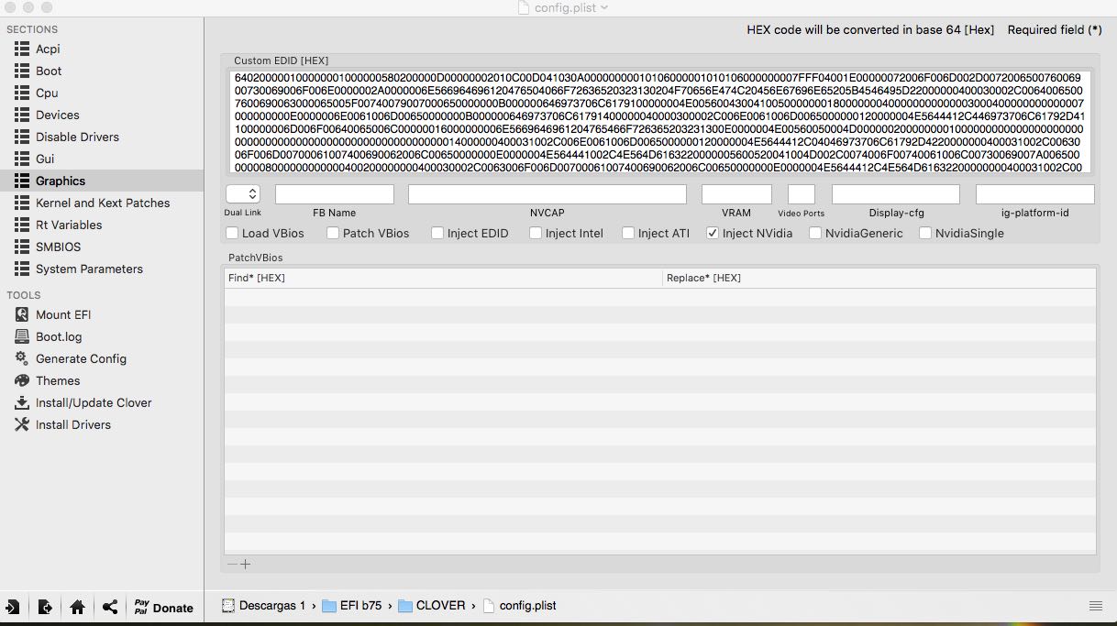Open the Disable Drivers section
Screen dimensions: 1117x626
(77, 137)
